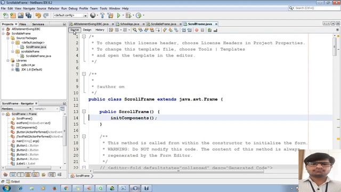Screen dimensions: 341x192
Task: Click the editor Find Selection magnifier icon
Action: coord(135,30)
